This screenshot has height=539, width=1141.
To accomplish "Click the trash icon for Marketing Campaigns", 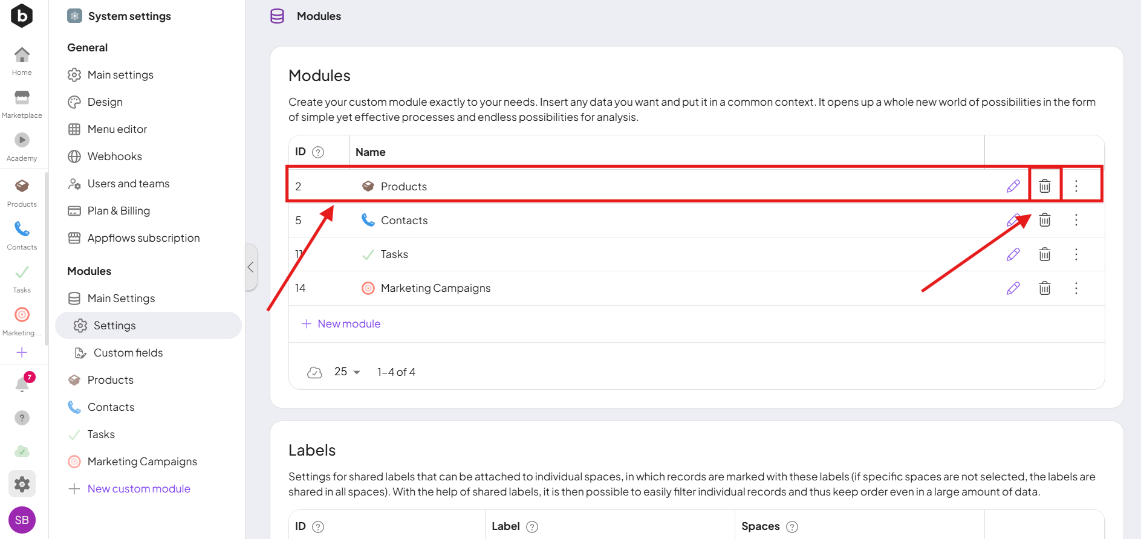I will pyautogui.click(x=1044, y=288).
